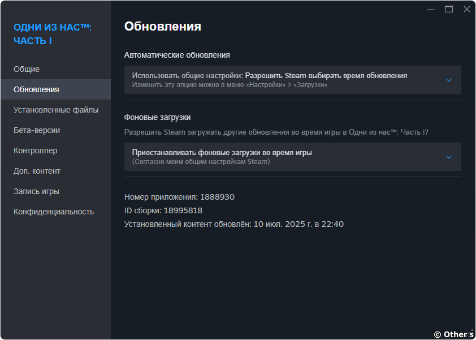
Task: Maximize the properties window
Action: pyautogui.click(x=449, y=10)
